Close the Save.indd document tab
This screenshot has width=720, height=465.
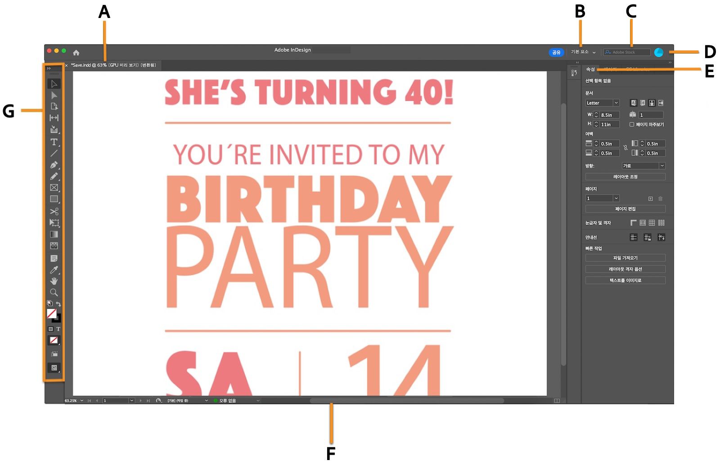click(66, 66)
